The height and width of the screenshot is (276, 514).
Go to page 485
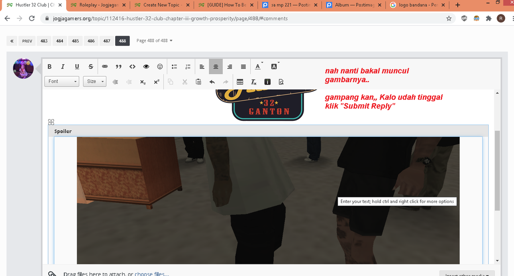[75, 41]
